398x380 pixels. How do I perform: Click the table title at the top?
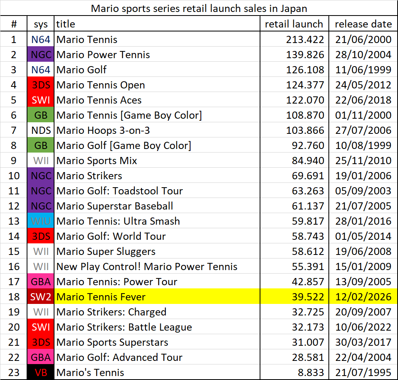(x=199, y=8)
